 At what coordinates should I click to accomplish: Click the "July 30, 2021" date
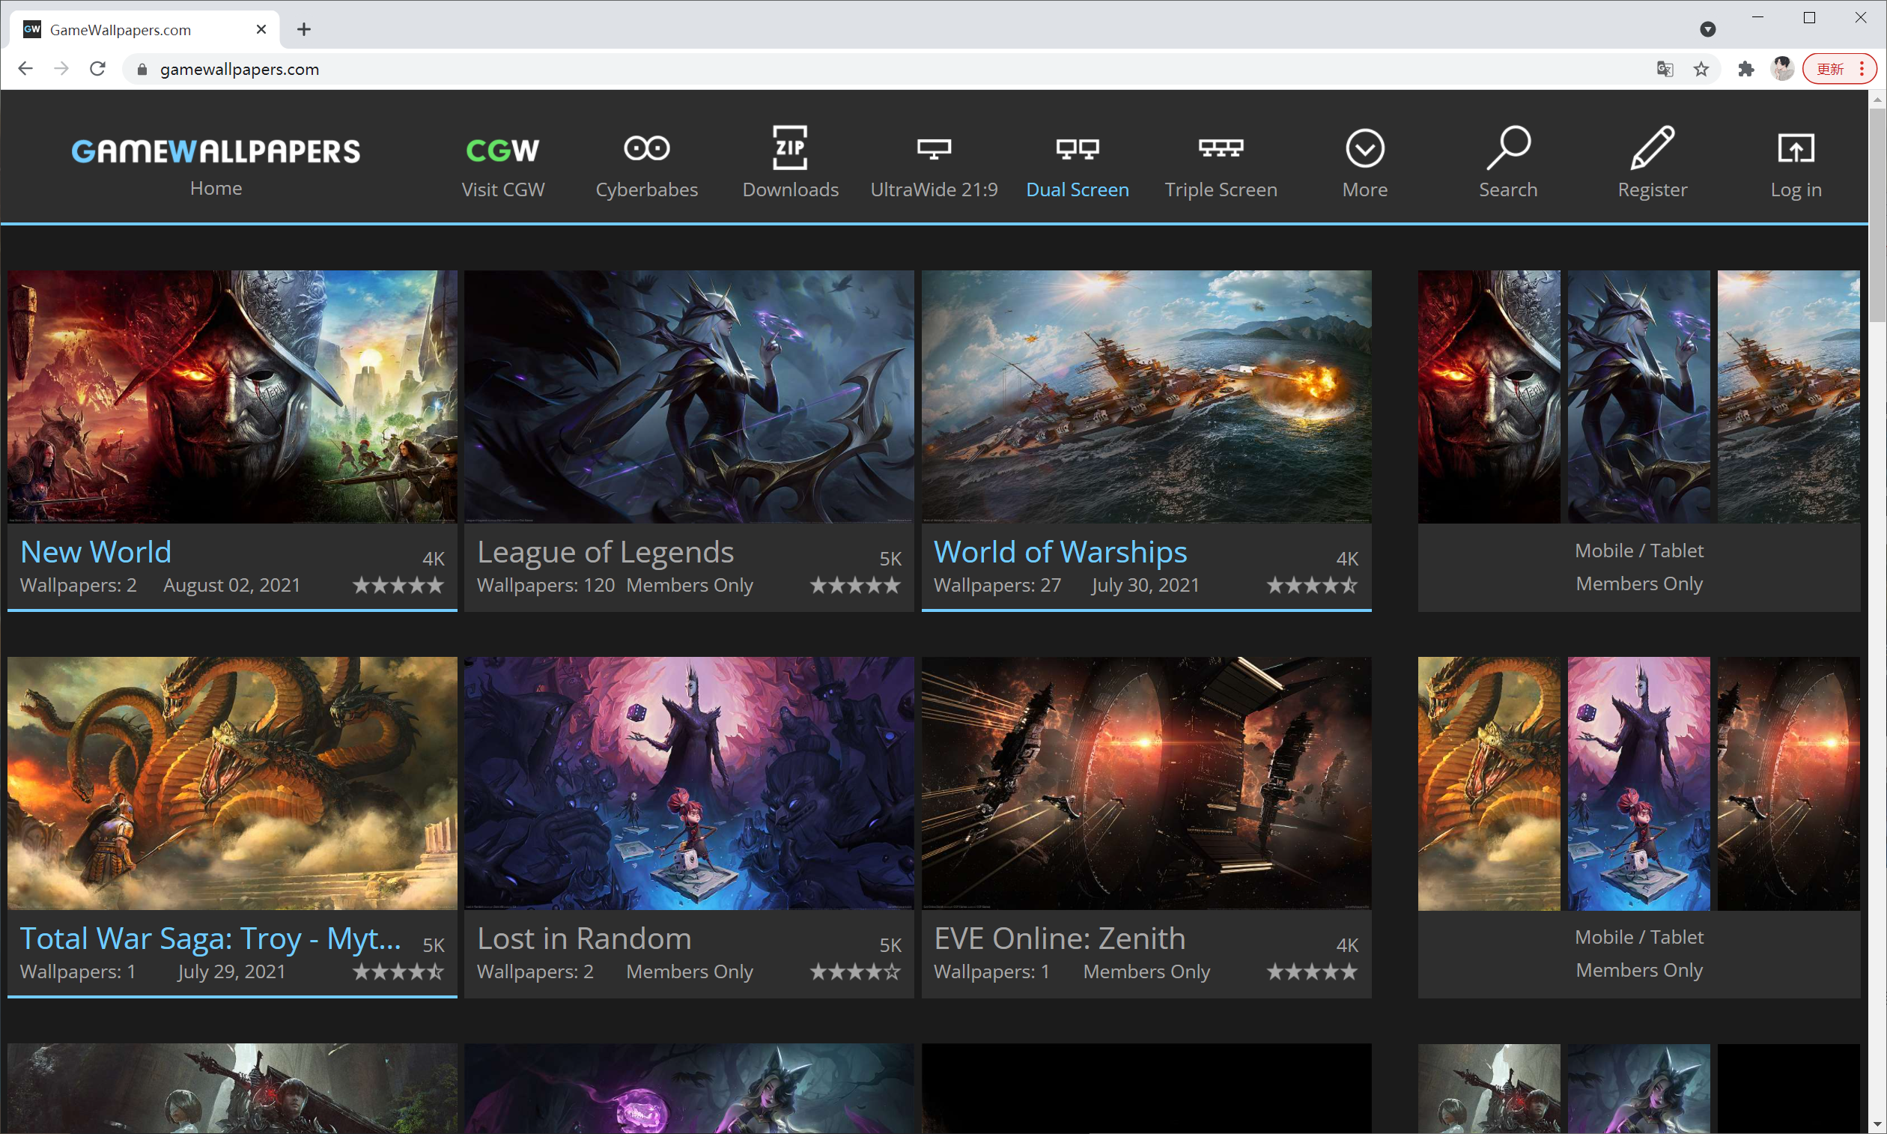point(1145,585)
